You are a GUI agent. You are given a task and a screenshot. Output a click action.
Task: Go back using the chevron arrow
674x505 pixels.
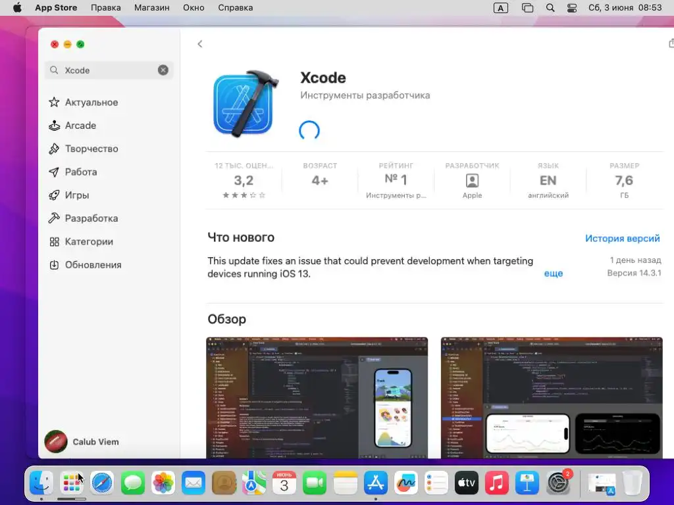pos(200,44)
